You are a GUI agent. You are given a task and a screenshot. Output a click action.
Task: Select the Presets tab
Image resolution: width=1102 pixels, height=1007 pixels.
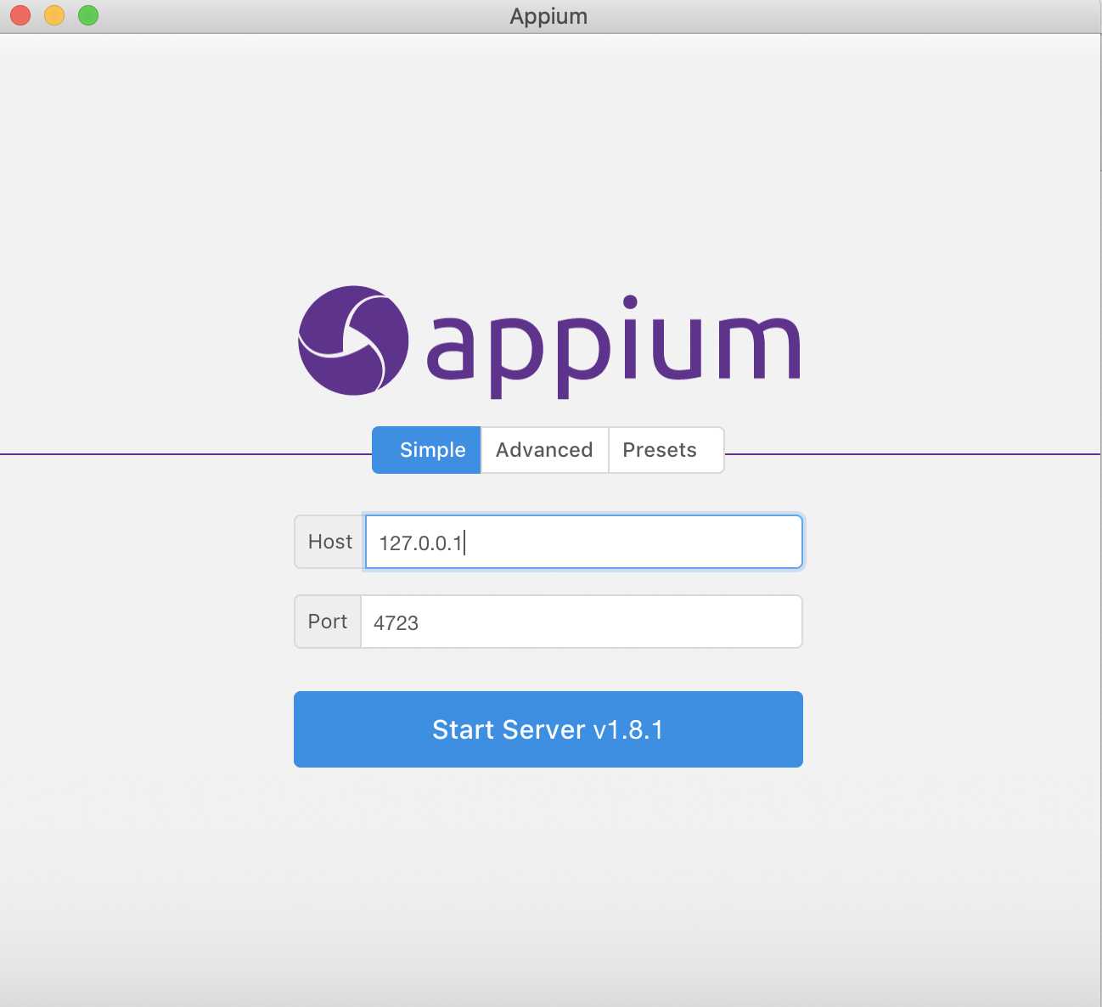coord(666,450)
